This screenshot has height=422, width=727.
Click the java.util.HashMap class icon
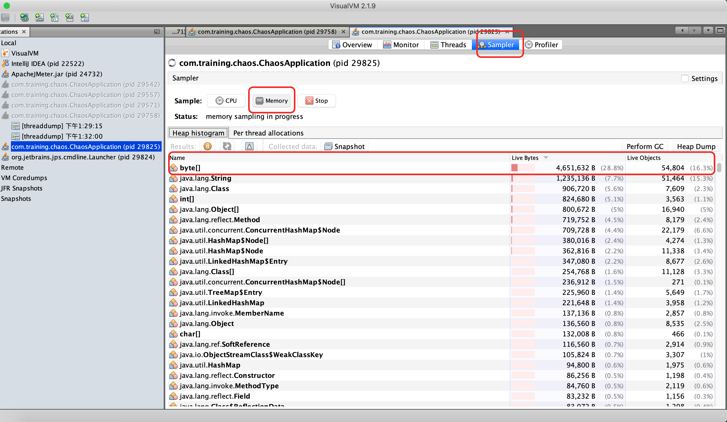coord(173,365)
